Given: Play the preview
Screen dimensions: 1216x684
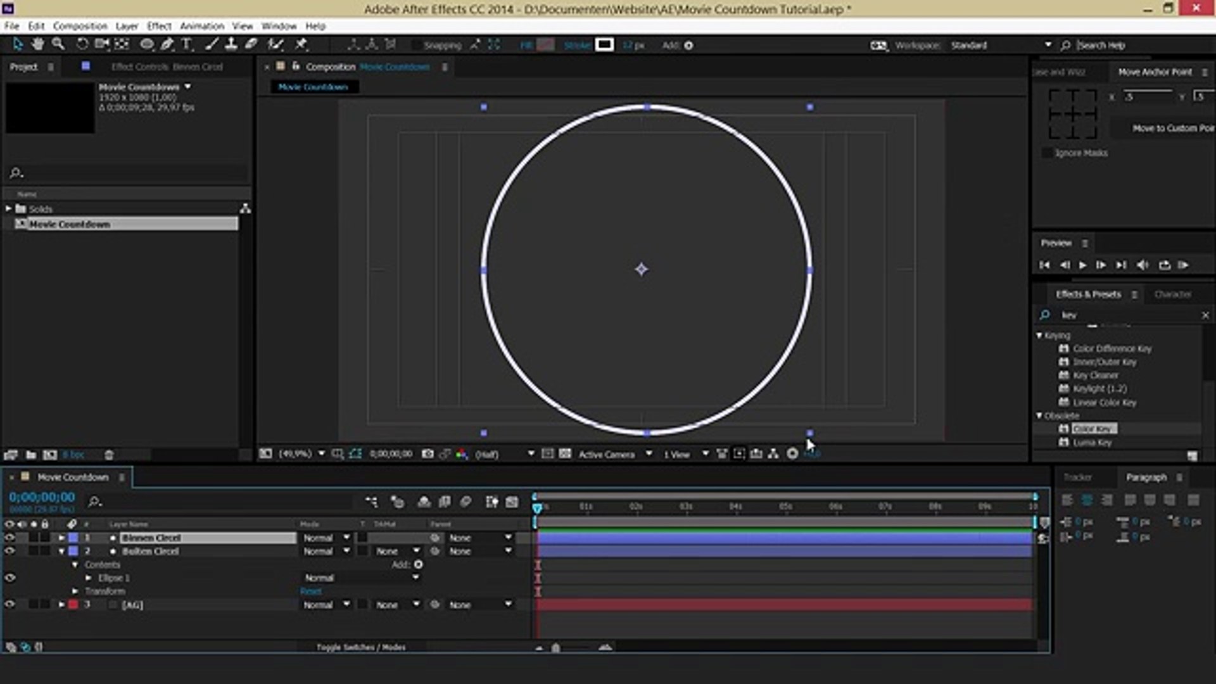Looking at the screenshot, I should click(1082, 265).
